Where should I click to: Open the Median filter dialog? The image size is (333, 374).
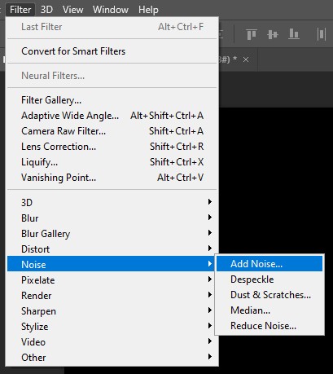click(269, 310)
